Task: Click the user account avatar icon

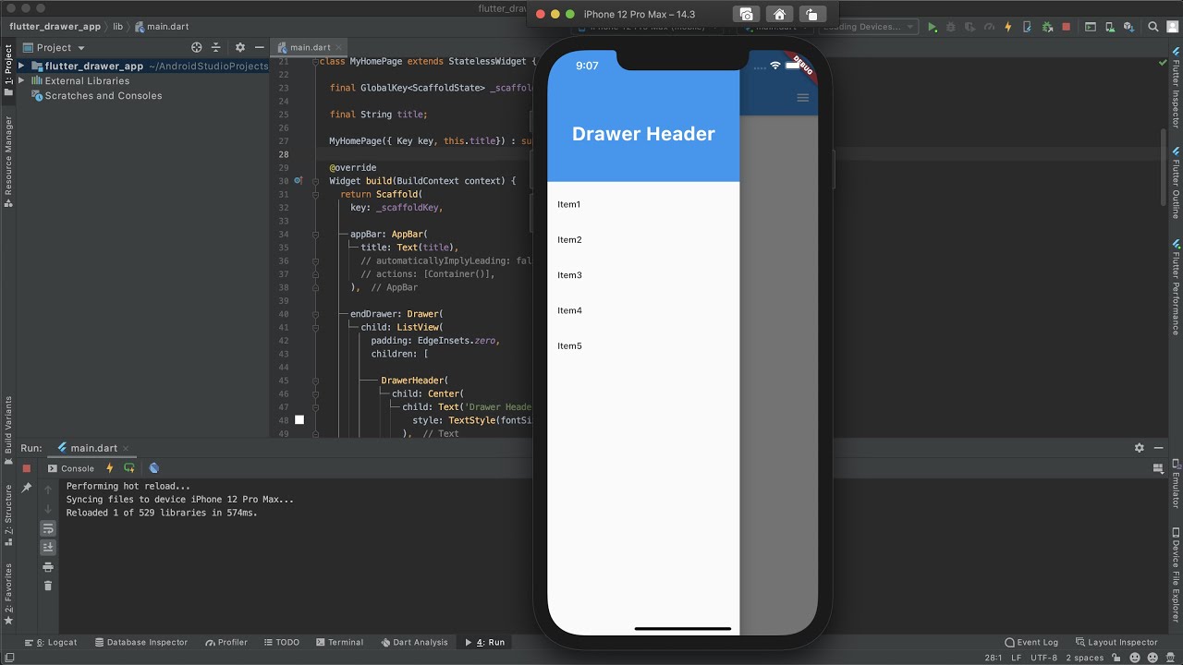Action: pyautogui.click(x=1172, y=27)
